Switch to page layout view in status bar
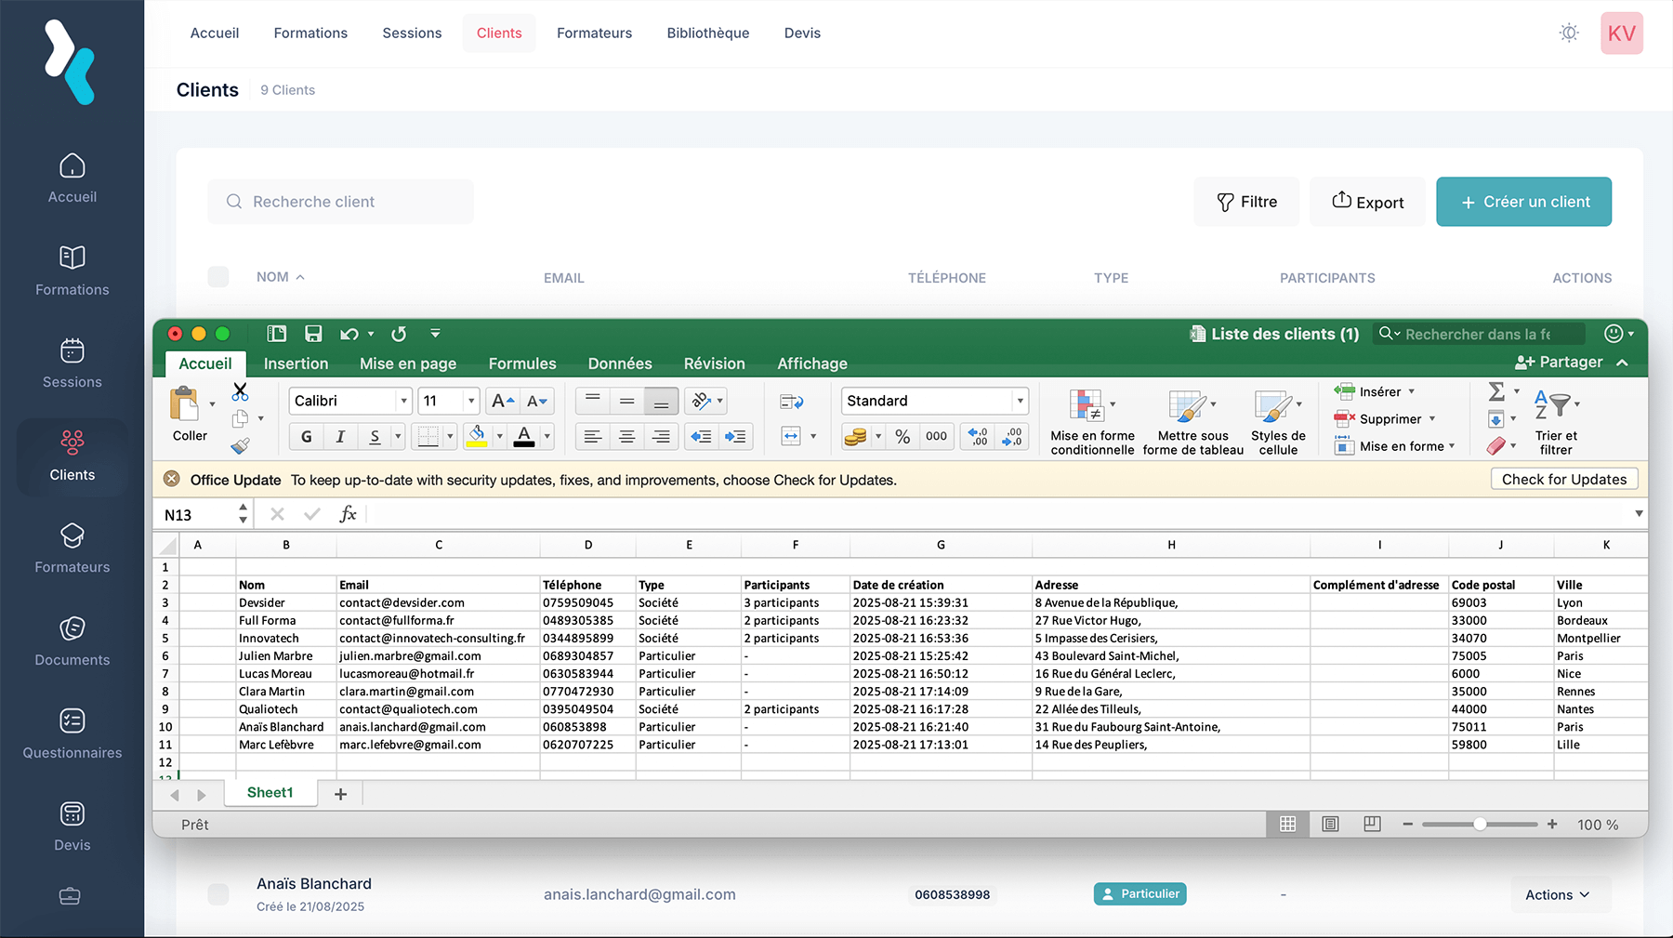 [1330, 825]
